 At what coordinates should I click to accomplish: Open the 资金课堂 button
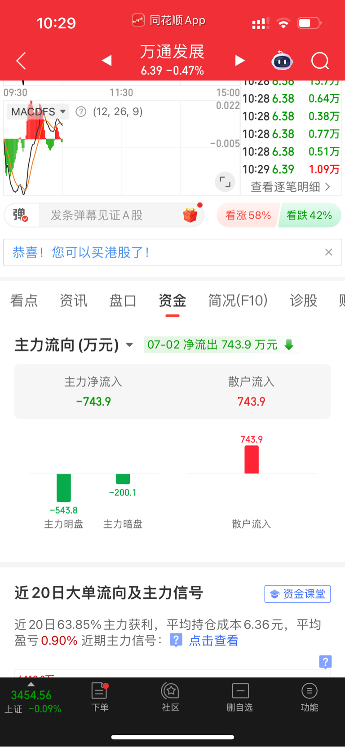[x=297, y=594]
